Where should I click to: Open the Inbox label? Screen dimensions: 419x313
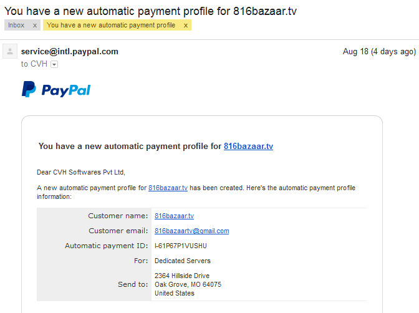[16, 25]
